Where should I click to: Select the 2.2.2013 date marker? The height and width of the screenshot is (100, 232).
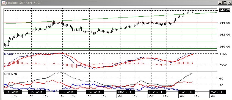[217, 92]
